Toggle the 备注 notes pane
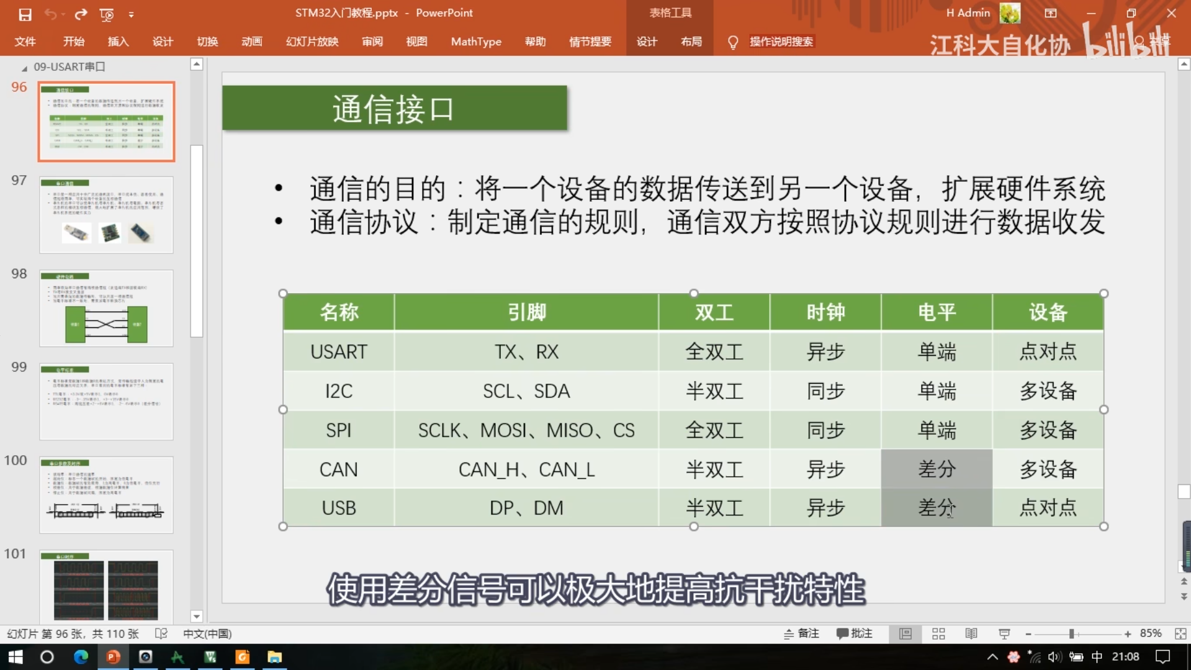This screenshot has height=670, width=1191. [x=801, y=633]
